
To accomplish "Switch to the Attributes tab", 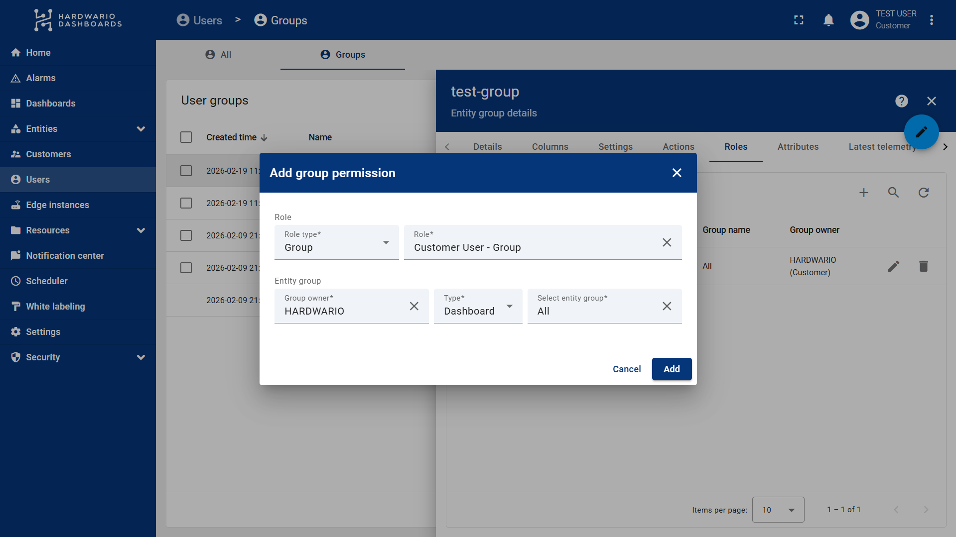I will tap(798, 147).
